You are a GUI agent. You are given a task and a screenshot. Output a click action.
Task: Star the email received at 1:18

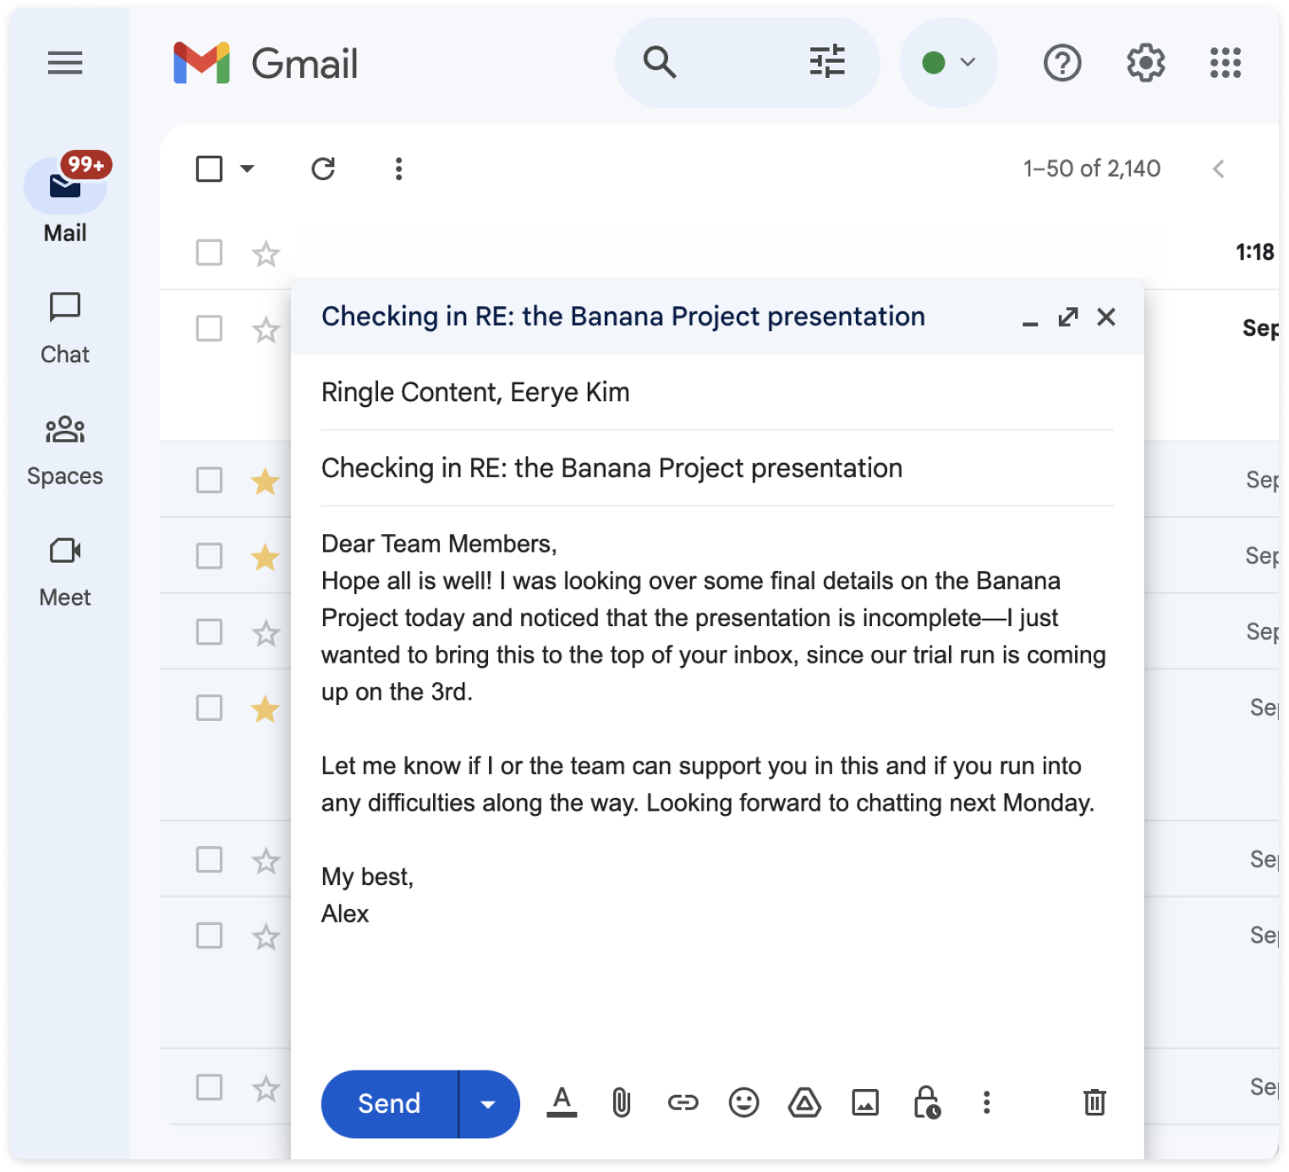click(266, 253)
